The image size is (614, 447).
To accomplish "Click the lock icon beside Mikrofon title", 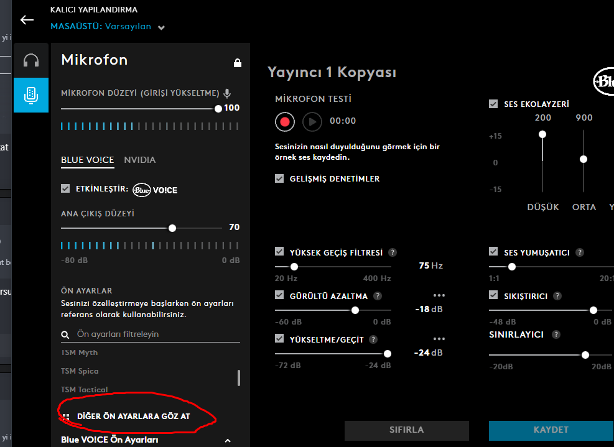I will pyautogui.click(x=237, y=63).
